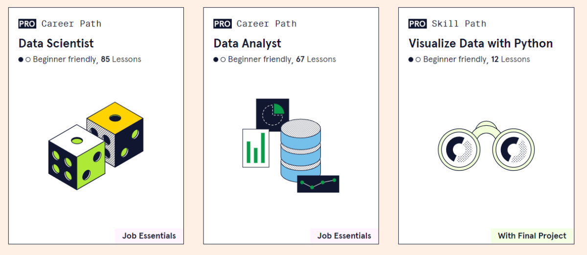Click Job Essentials tag on Data Analyst card
Viewport: 587px width, 255px height.
point(344,235)
